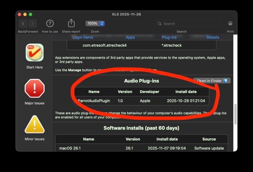
Task: Print the report with the Print icon
Action: [x=230, y=24]
